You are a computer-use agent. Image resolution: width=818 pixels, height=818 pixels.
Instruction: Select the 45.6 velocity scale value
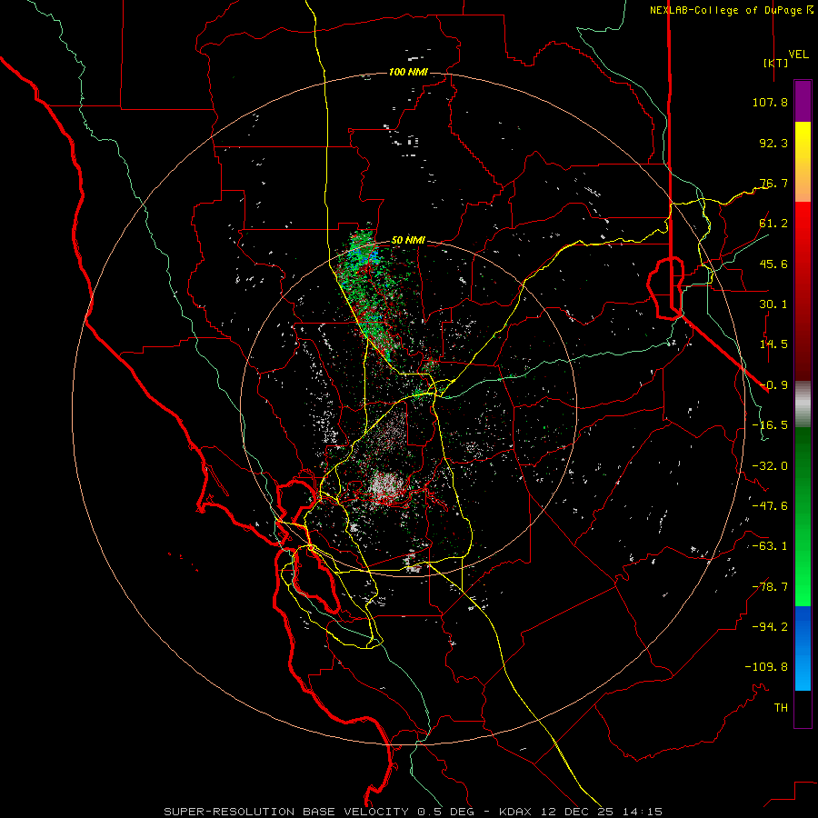pyautogui.click(x=773, y=264)
